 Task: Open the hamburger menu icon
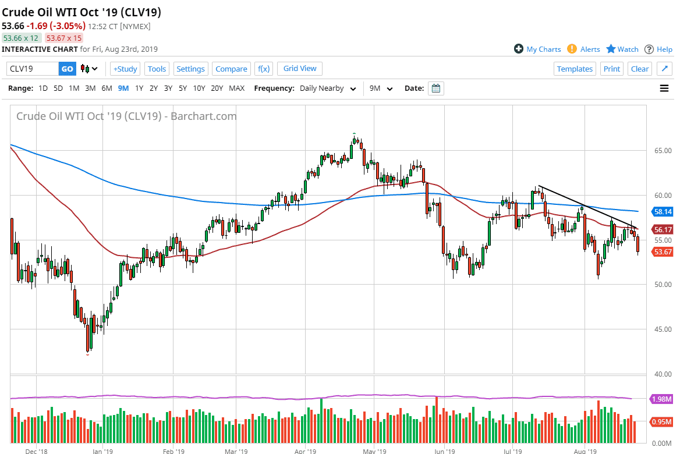click(664, 88)
